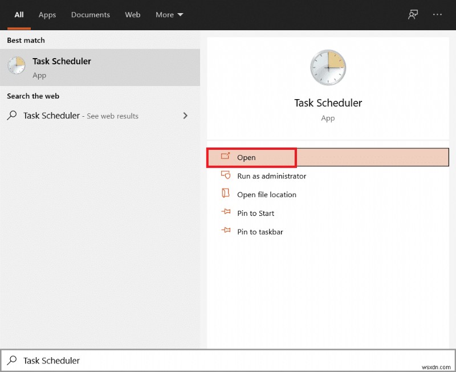Click the Run as administrator shield icon
Image resolution: width=456 pixels, height=372 pixels.
(225, 175)
